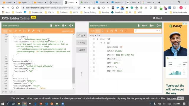Format JSON in left panel
This screenshot has width=189, height=106.
pos(15,31)
